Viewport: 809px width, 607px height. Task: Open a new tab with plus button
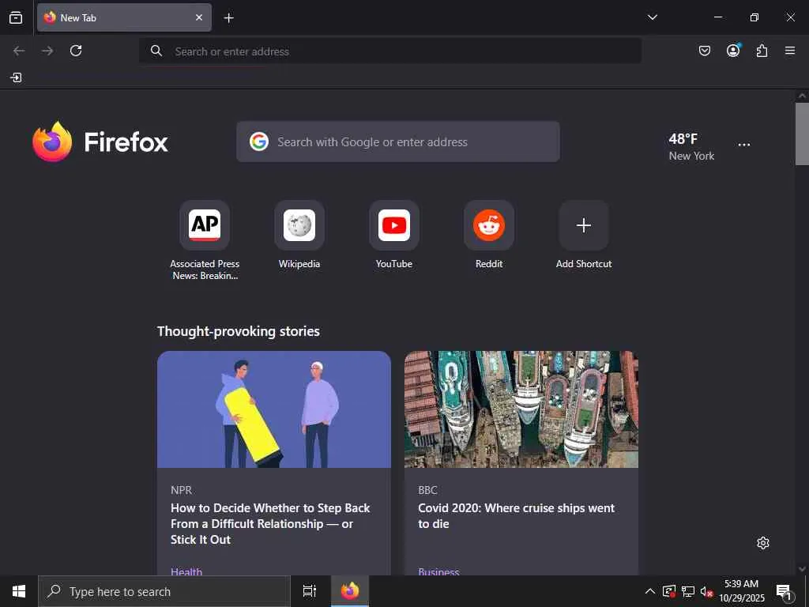click(x=228, y=18)
